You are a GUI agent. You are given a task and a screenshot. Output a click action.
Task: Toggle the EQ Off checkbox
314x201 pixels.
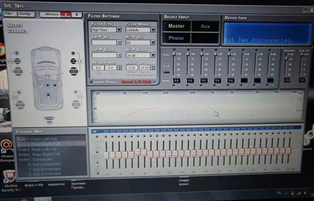point(97,174)
